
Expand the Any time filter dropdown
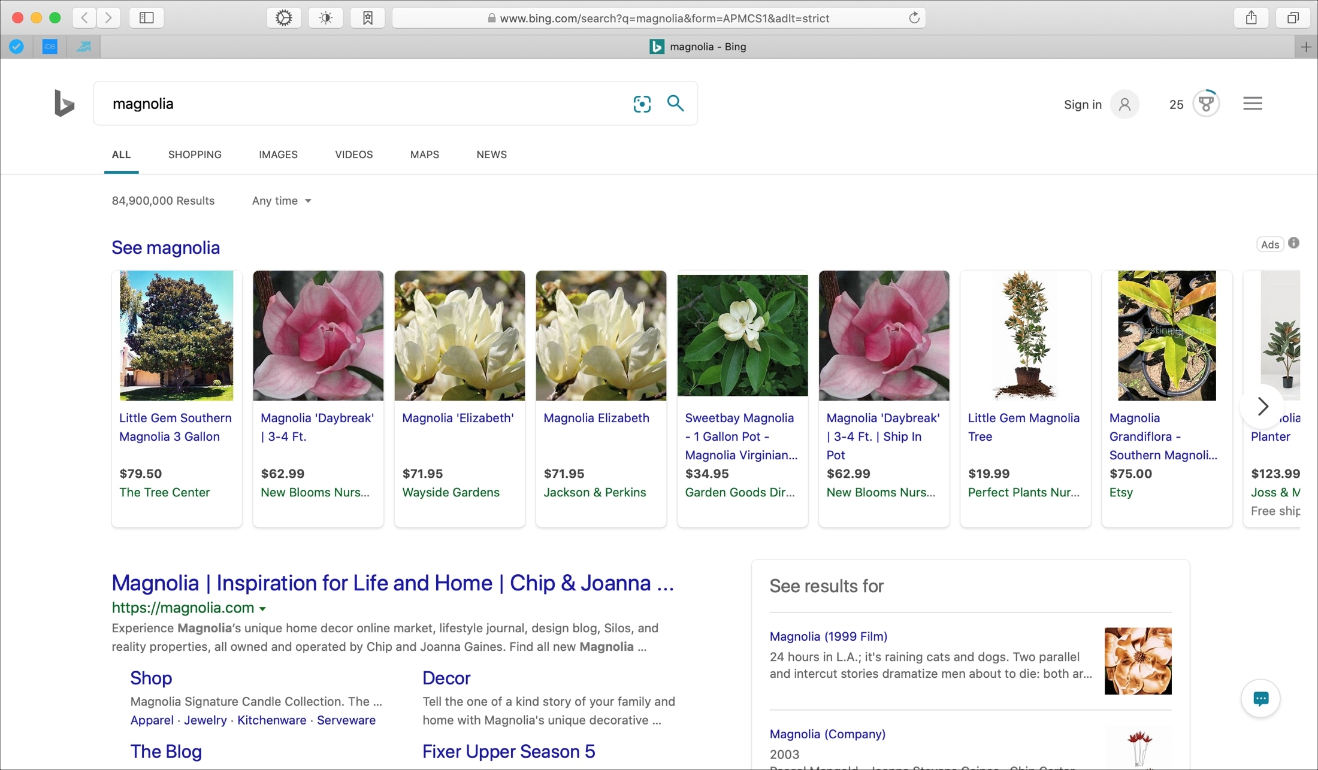click(282, 201)
